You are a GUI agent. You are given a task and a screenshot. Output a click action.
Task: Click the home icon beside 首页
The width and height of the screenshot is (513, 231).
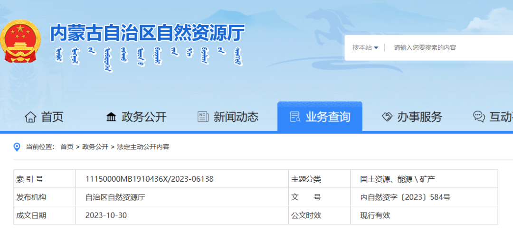click(x=30, y=117)
